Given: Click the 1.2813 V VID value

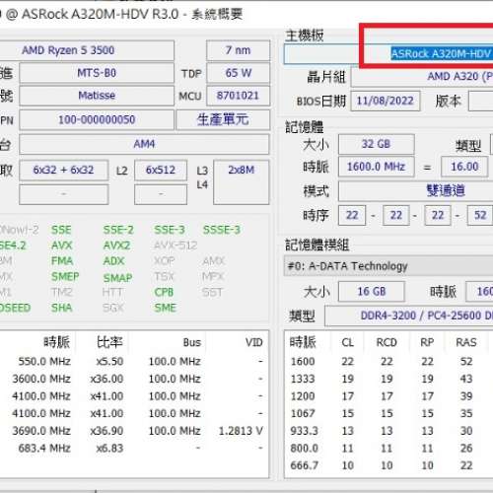Looking at the screenshot, I should [241, 431].
